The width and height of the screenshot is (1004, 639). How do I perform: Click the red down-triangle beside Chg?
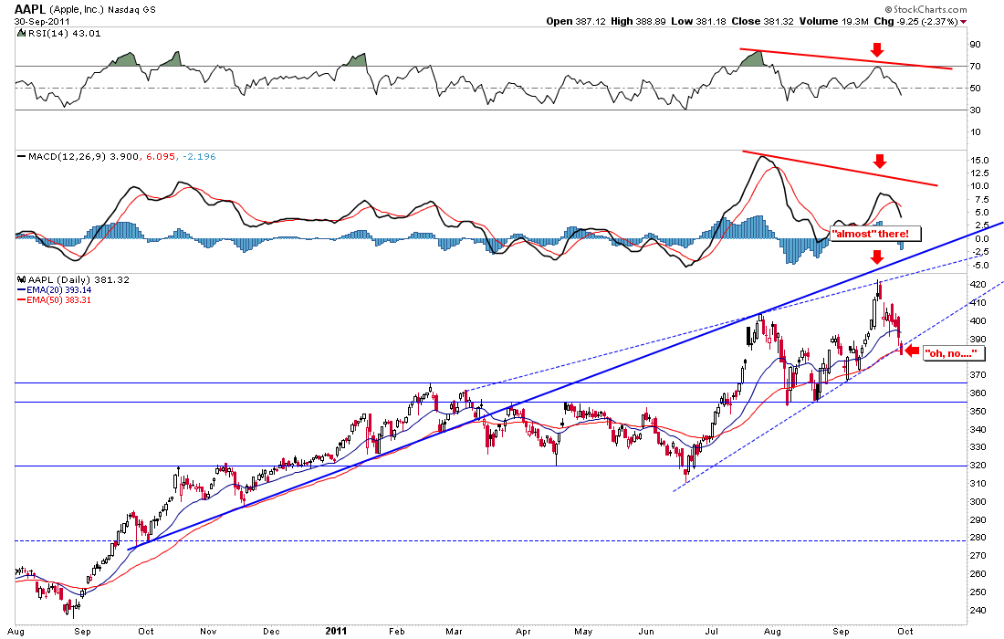964,22
